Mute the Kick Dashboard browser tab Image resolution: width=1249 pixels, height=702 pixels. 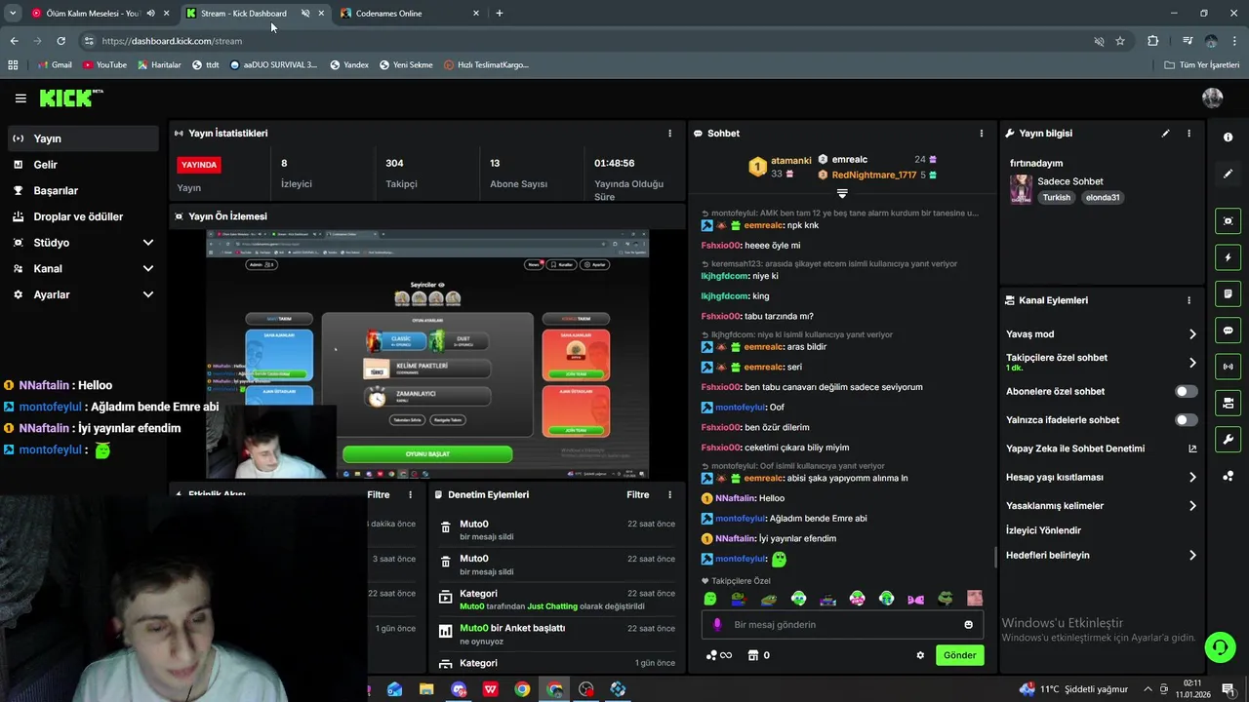305,14
